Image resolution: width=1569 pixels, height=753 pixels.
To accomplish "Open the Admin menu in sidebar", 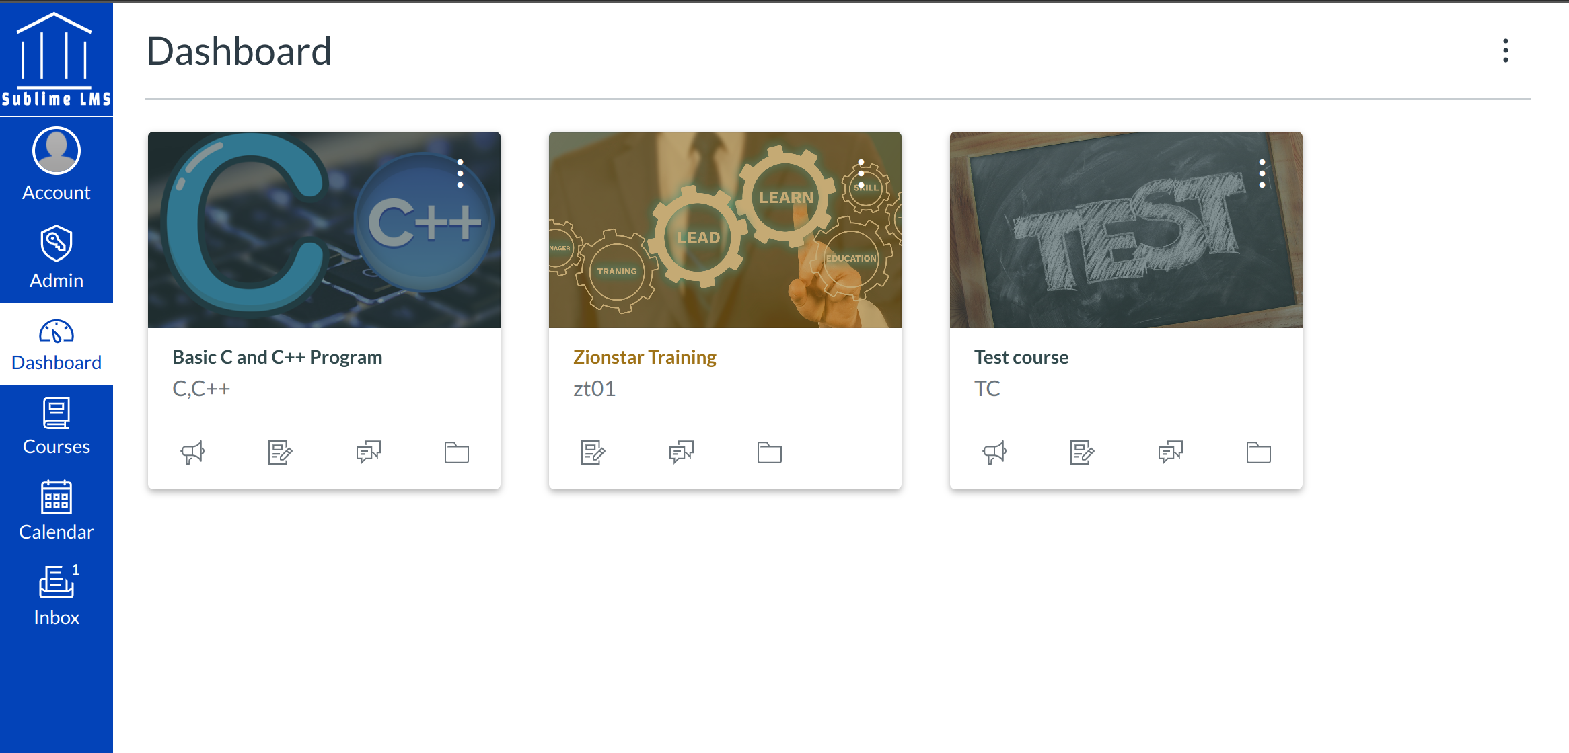I will click(57, 257).
